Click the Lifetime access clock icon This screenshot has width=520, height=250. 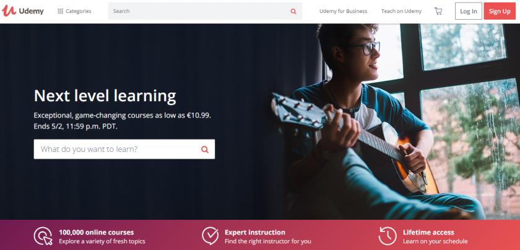pyautogui.click(x=388, y=236)
